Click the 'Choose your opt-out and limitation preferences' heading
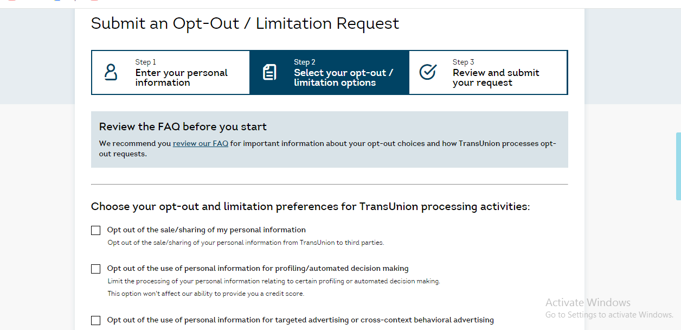 pos(310,206)
